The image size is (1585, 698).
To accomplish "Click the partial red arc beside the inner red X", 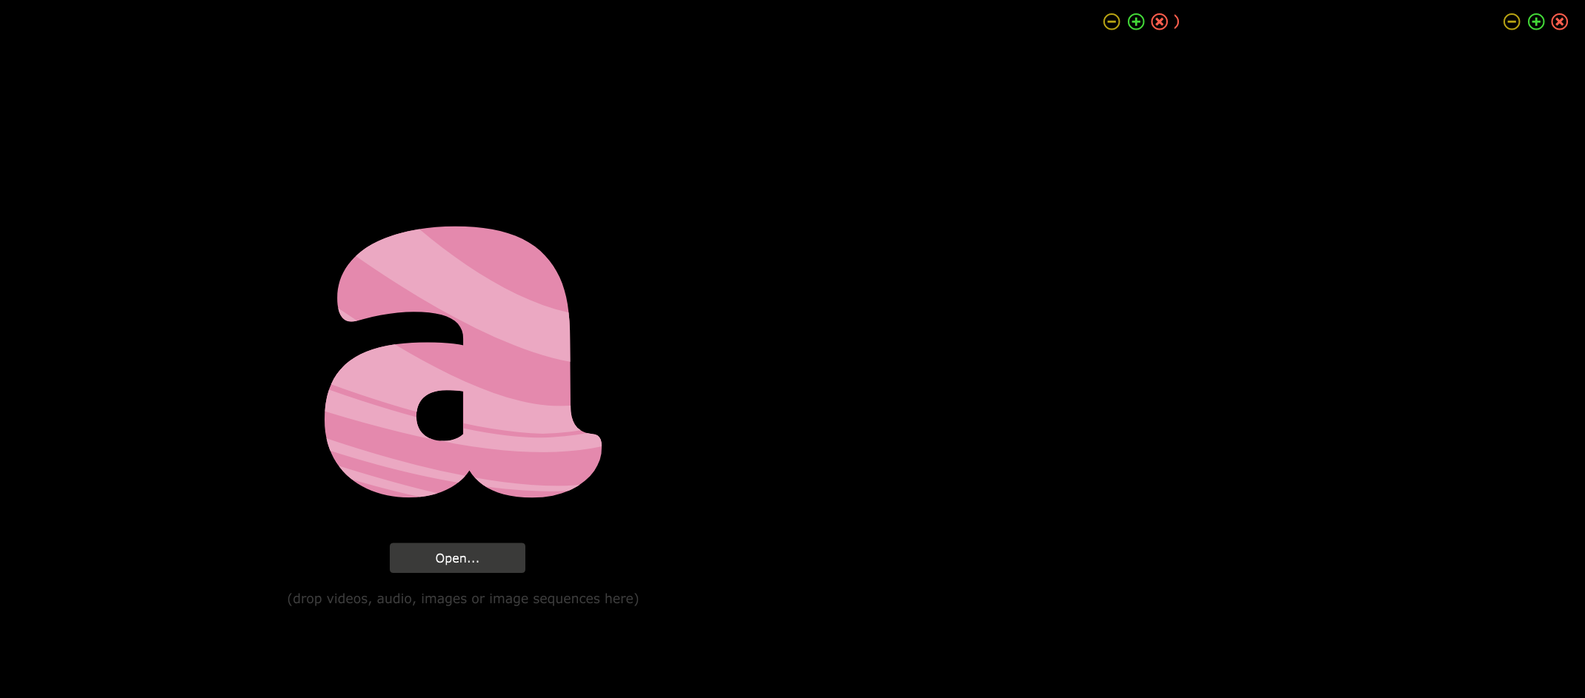I will coord(1177,22).
